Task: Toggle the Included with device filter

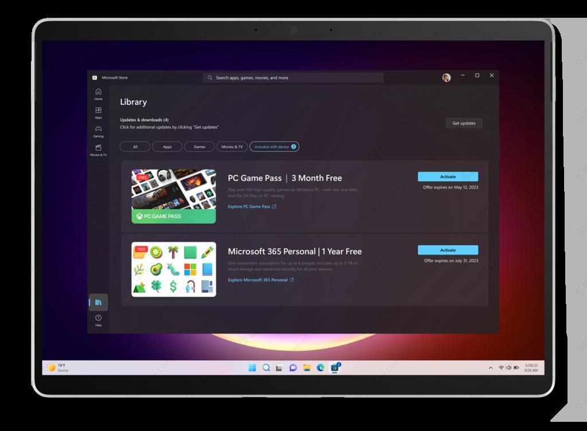Action: (x=275, y=147)
